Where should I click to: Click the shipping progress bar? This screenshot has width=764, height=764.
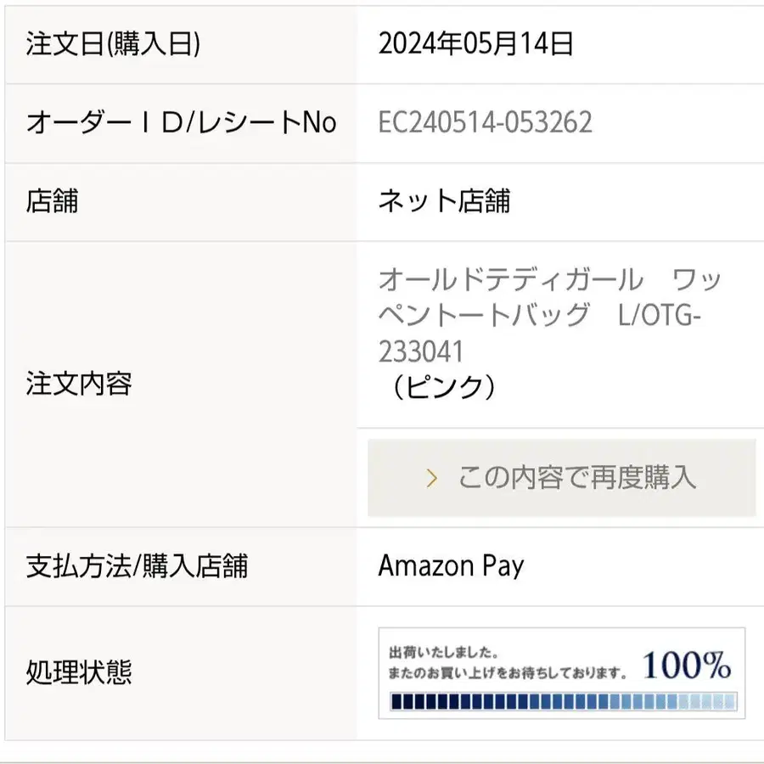(x=564, y=702)
